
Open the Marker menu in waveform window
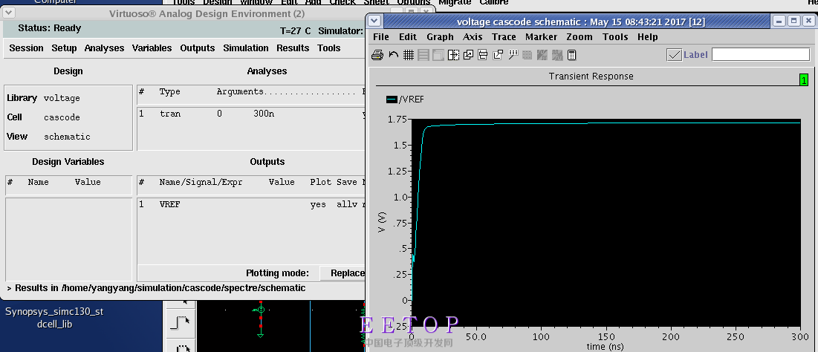(x=541, y=37)
